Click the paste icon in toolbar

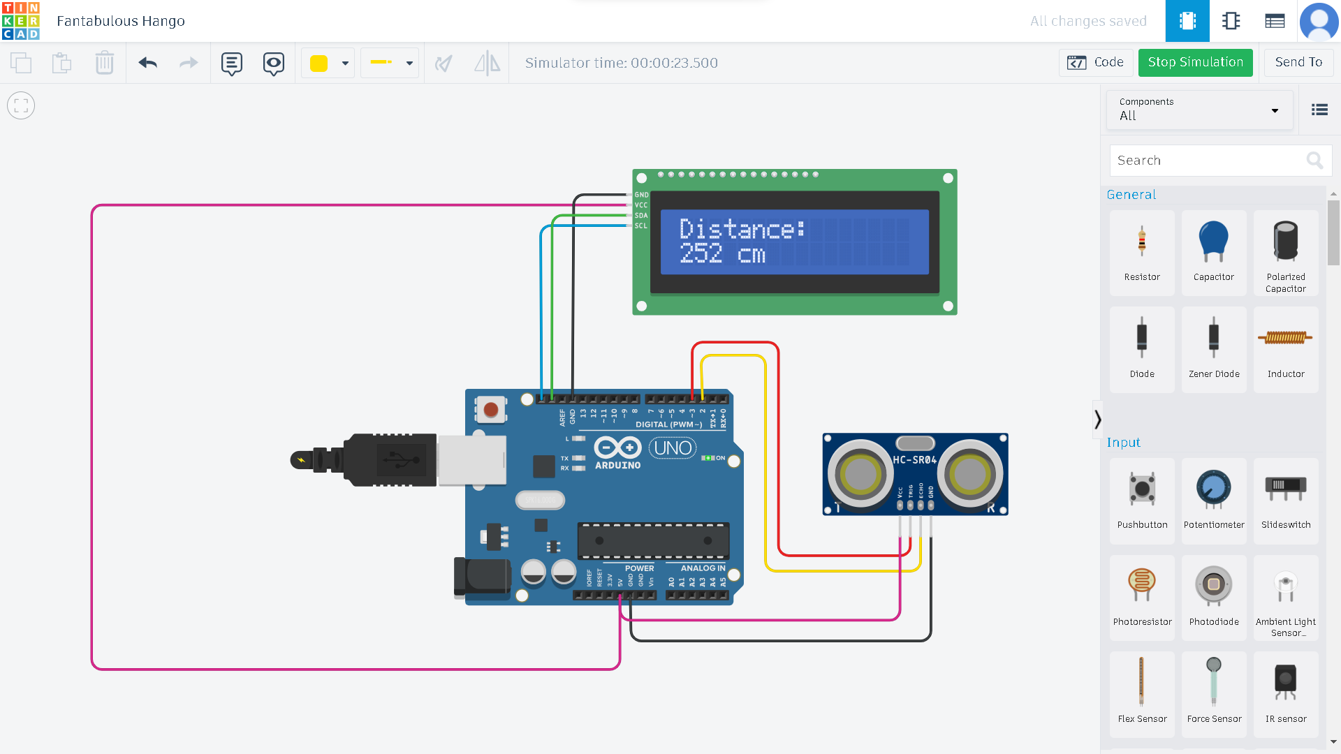click(61, 63)
